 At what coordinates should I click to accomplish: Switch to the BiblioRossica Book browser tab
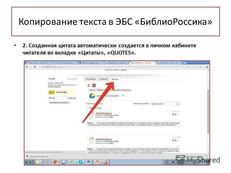pos(169,63)
